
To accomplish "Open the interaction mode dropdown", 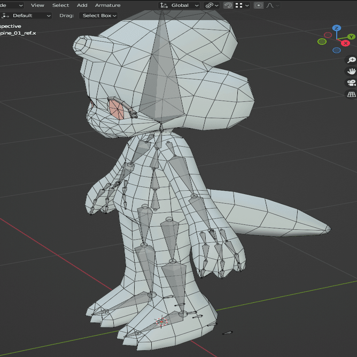I will pos(11,5).
